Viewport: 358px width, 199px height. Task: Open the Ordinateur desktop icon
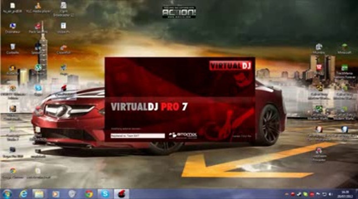point(13,28)
